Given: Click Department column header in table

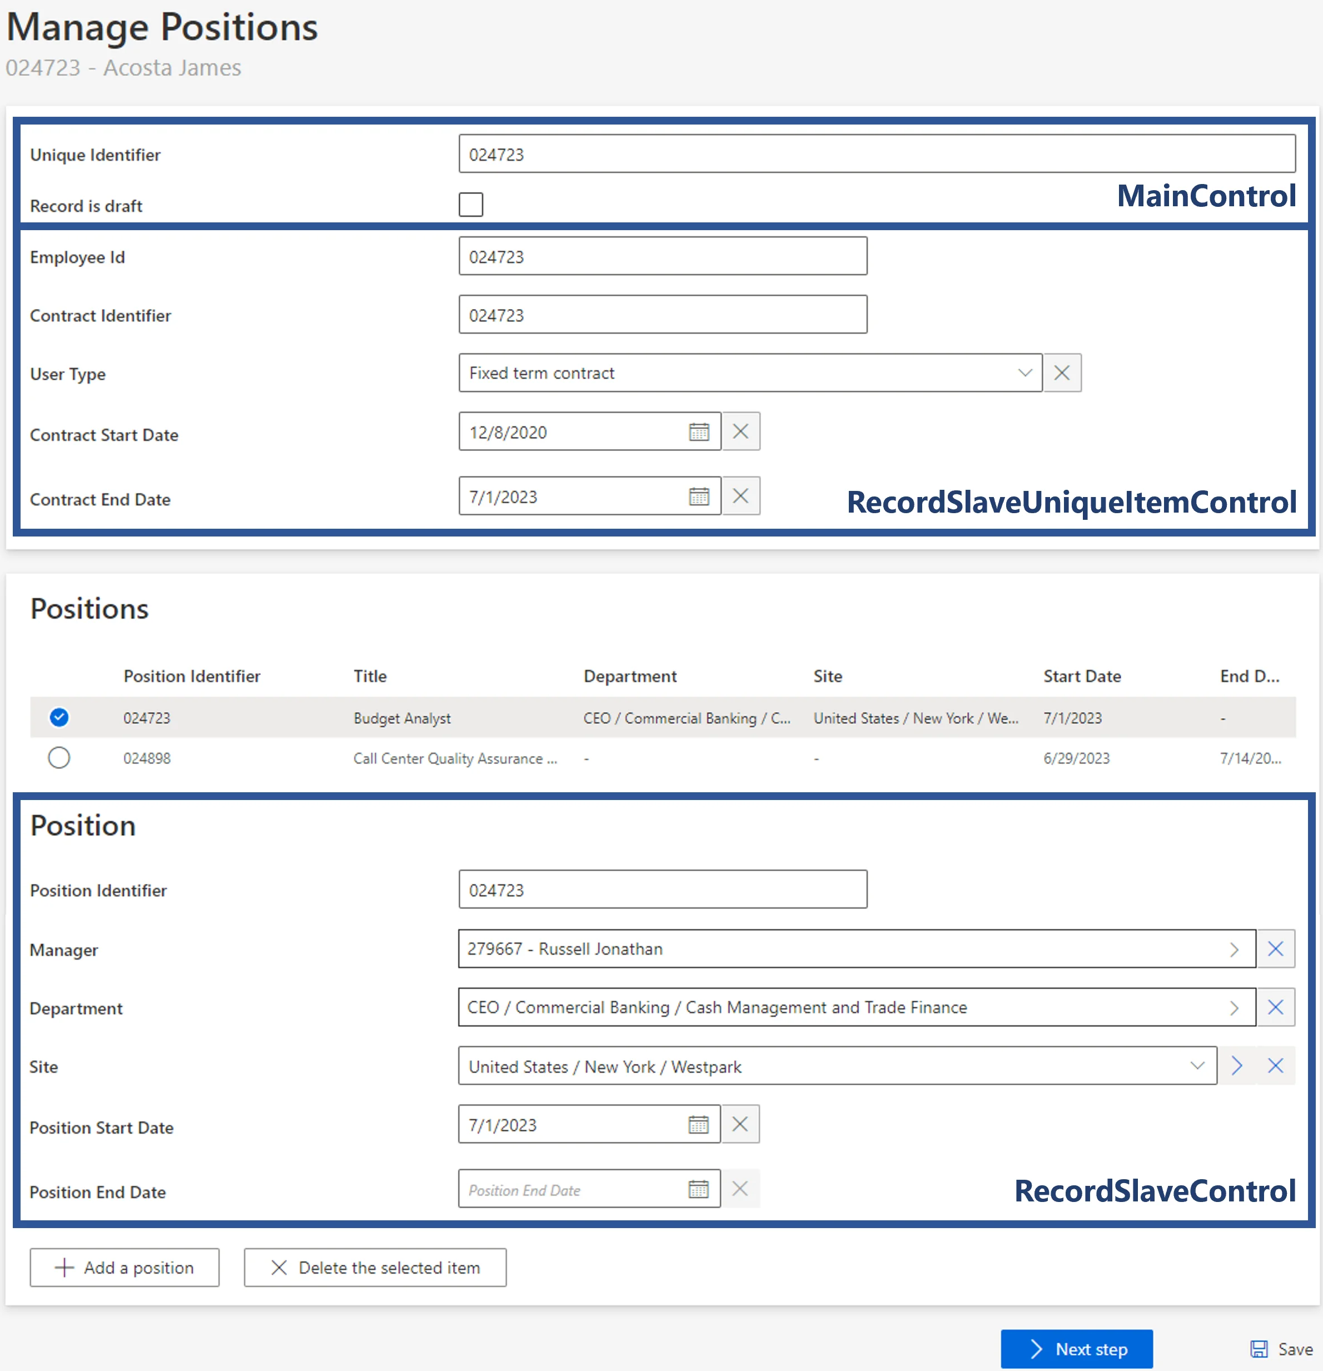Looking at the screenshot, I should (630, 677).
